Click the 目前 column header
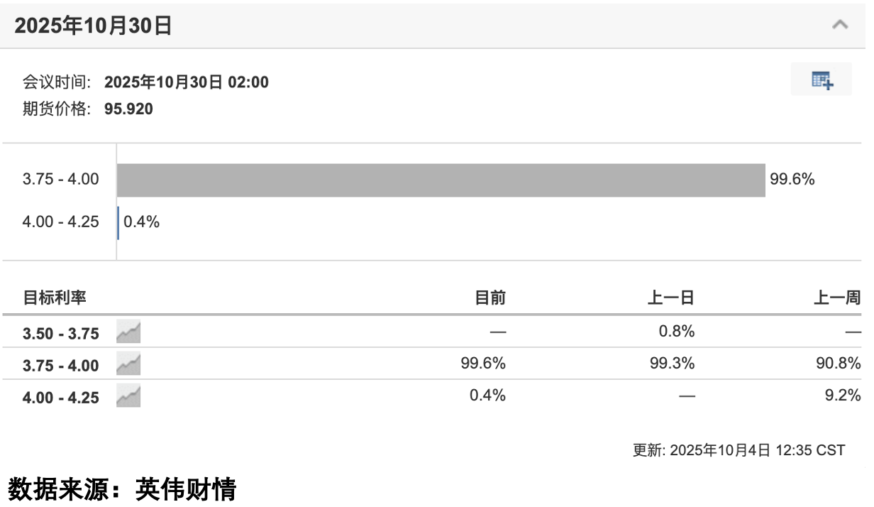The width and height of the screenshot is (874, 507). (489, 298)
